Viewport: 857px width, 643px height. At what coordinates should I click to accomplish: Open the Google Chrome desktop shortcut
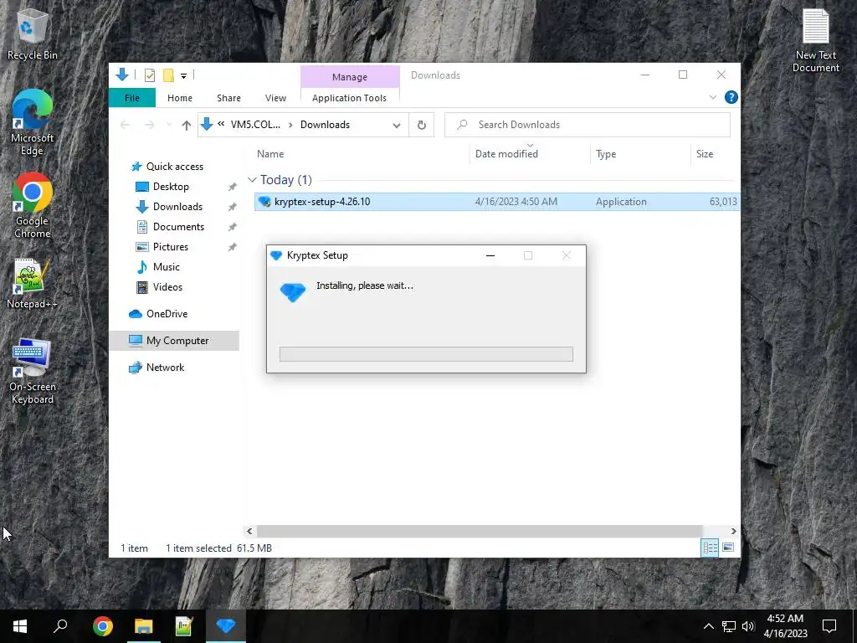point(32,206)
